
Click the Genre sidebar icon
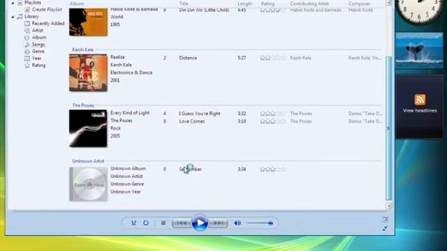pyautogui.click(x=27, y=52)
